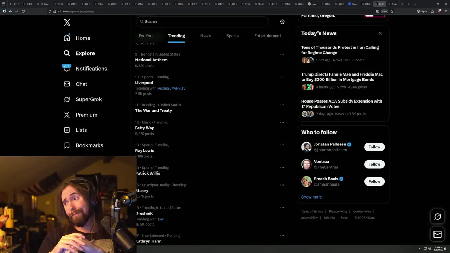
Task: Open the Privacy Policy link
Action: coord(338,212)
